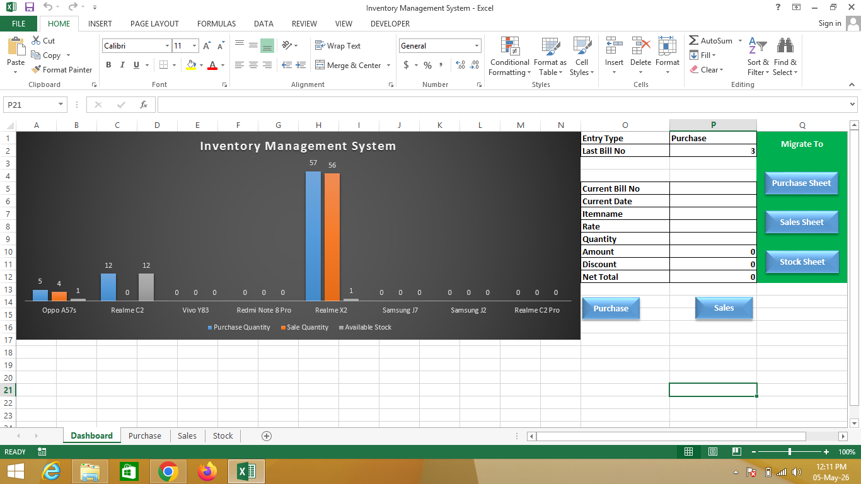Viewport: 861px width, 484px height.
Task: Open Cell Styles gallery
Action: [582, 56]
